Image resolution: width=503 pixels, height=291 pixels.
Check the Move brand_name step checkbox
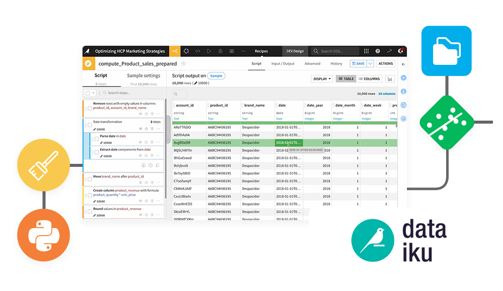(x=90, y=179)
